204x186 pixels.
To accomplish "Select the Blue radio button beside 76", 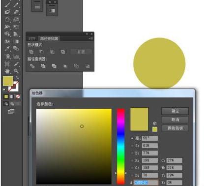I will tap(132, 175).
